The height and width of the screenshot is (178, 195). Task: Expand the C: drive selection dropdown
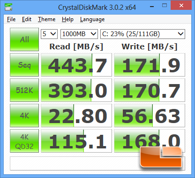142,34
